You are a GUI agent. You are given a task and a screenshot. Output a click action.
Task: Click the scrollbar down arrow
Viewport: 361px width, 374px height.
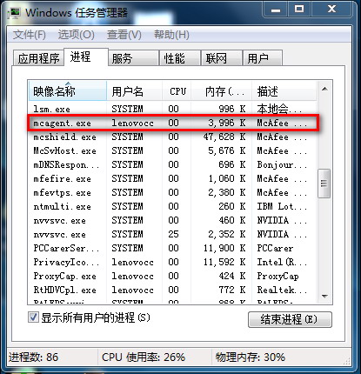(324, 296)
